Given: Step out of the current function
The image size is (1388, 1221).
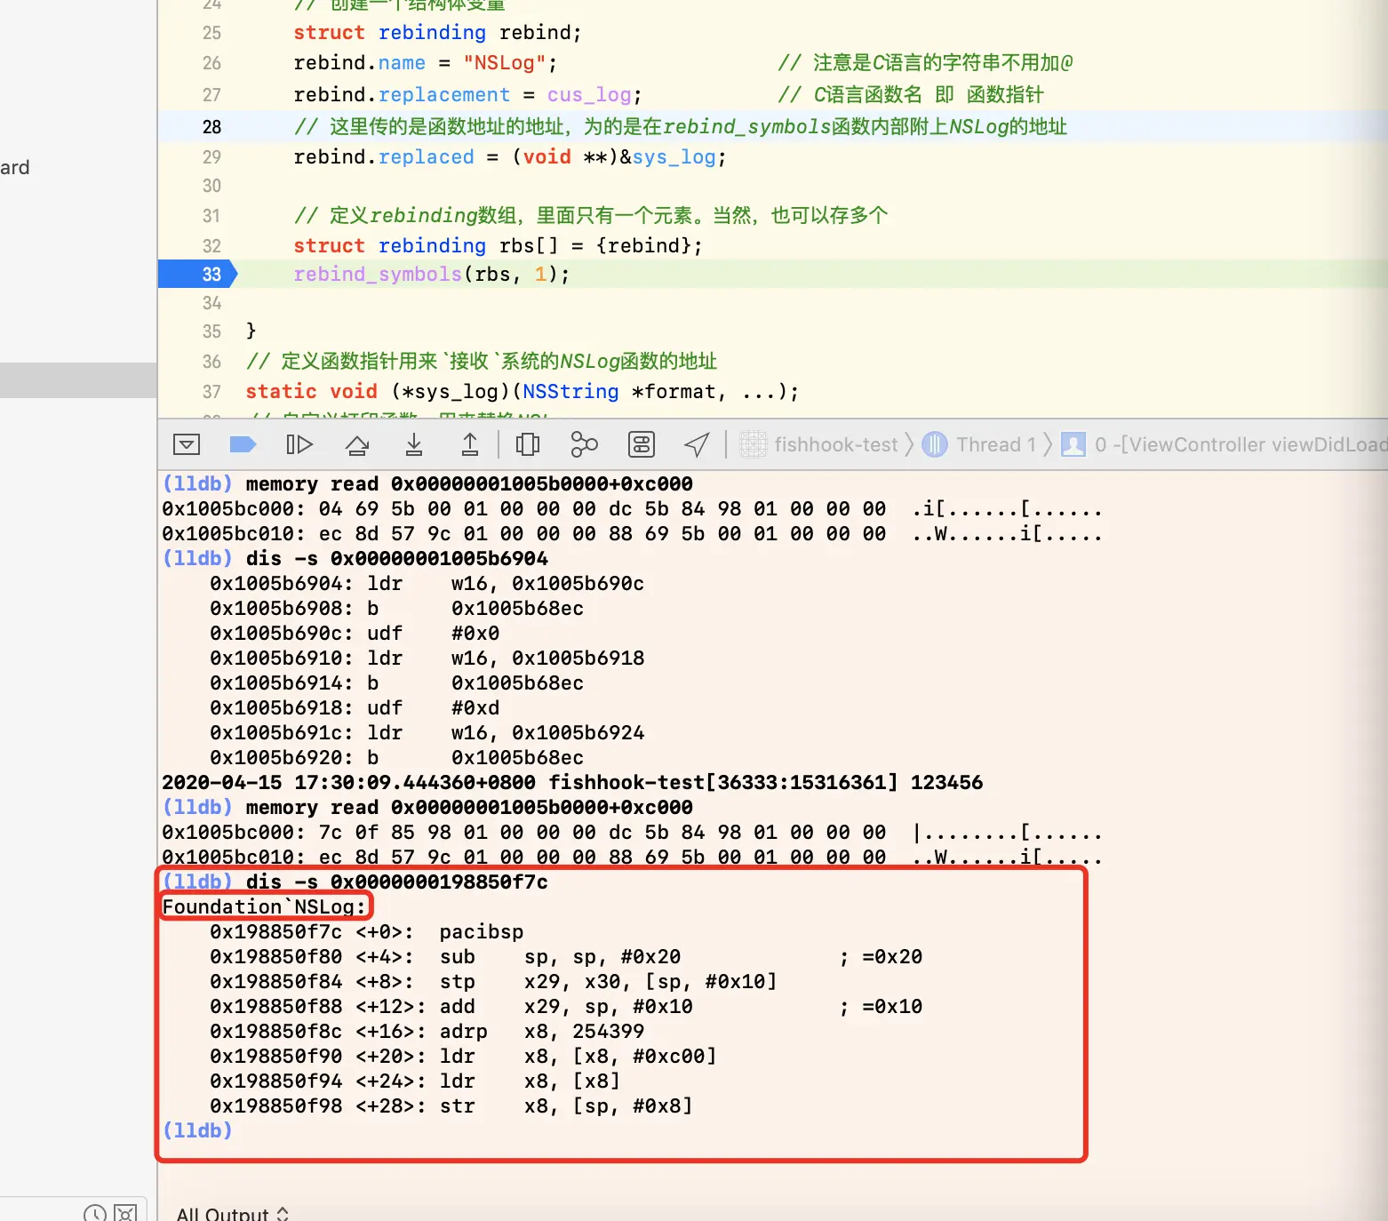Looking at the screenshot, I should [x=470, y=444].
